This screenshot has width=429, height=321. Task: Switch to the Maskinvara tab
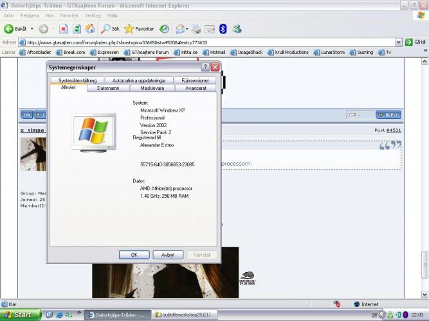[152, 88]
